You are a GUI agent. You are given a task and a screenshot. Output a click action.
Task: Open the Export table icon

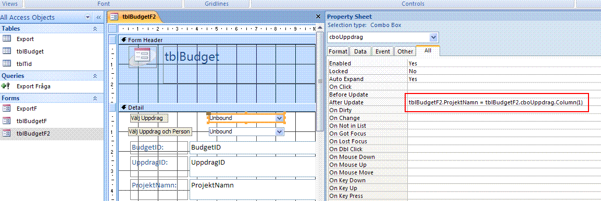pos(7,38)
